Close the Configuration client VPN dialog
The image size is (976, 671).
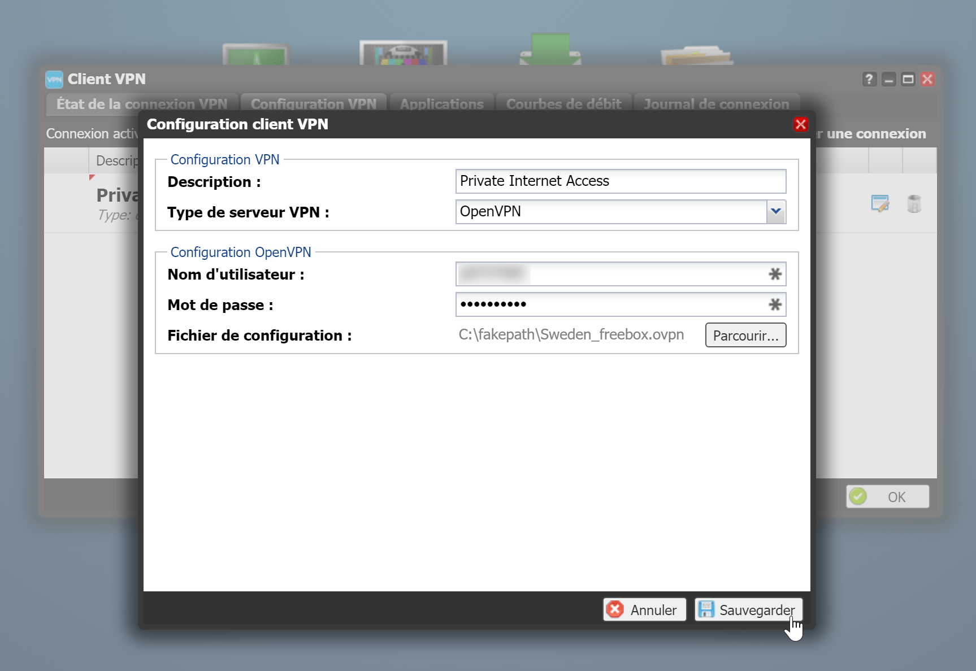pos(801,124)
